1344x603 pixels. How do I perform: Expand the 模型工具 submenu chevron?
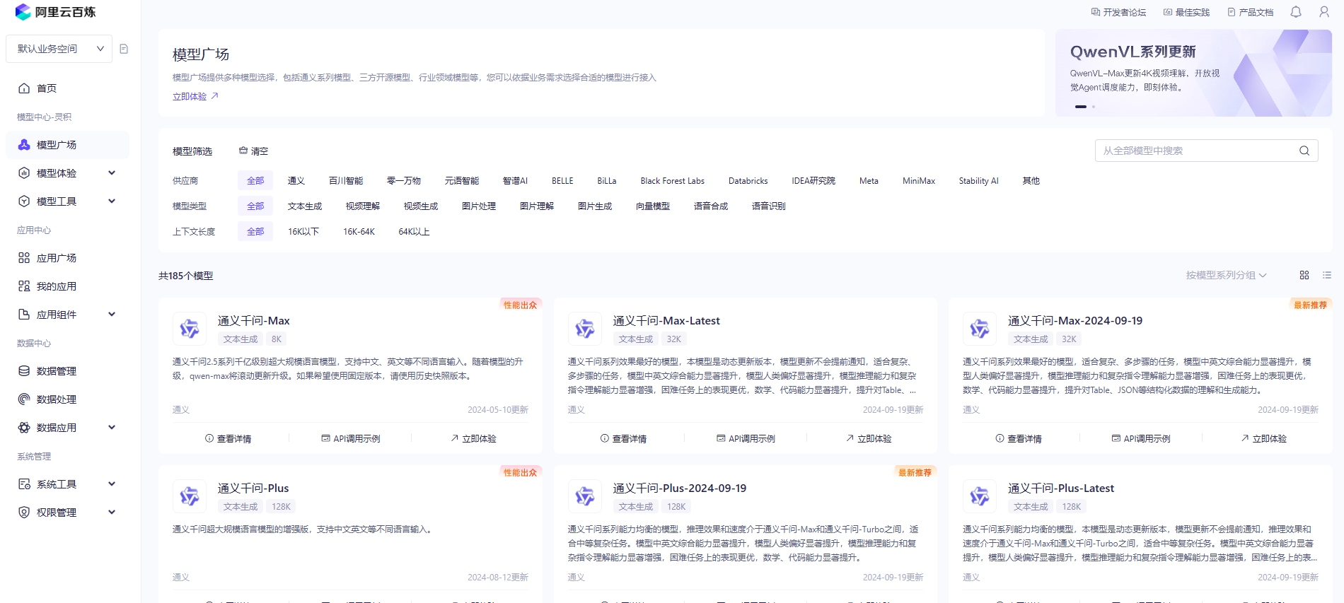point(112,201)
